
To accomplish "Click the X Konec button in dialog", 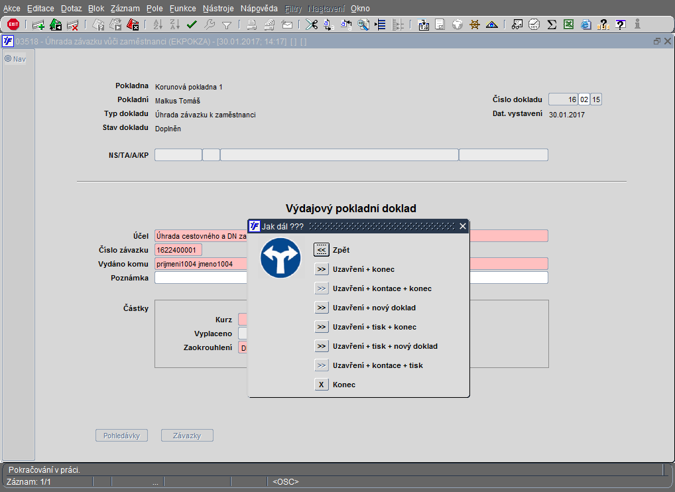I will (321, 385).
